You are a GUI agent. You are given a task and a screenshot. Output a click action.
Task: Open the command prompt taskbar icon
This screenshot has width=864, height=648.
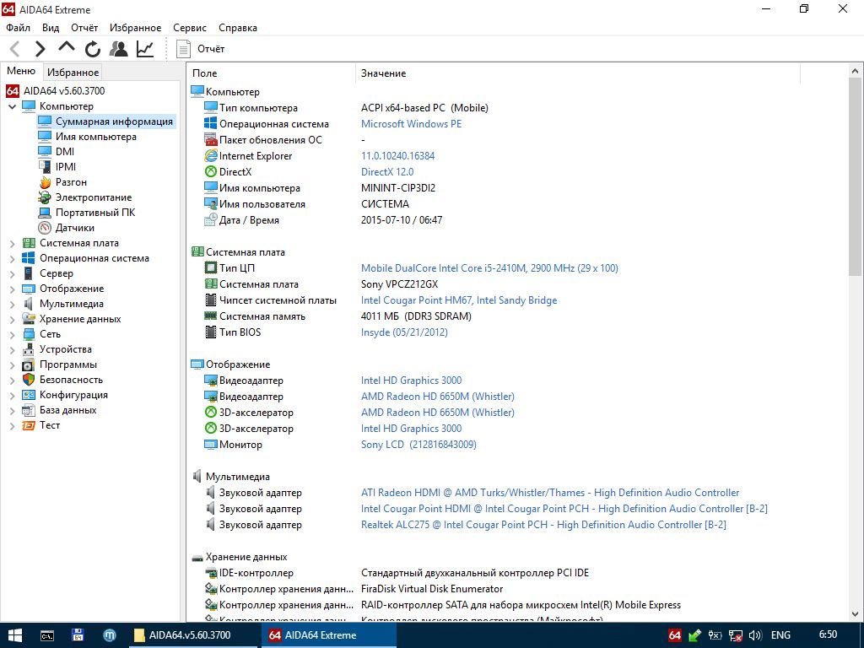point(47,635)
